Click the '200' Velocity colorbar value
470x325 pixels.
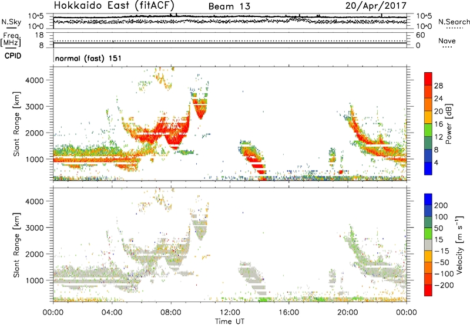441,205
